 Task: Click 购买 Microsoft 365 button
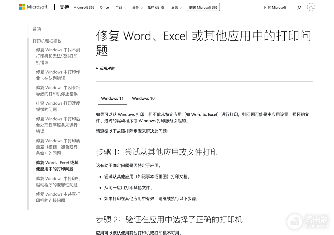(x=203, y=7)
